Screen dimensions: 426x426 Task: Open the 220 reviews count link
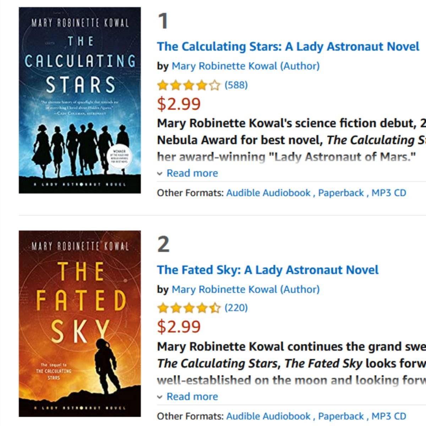pos(236,308)
